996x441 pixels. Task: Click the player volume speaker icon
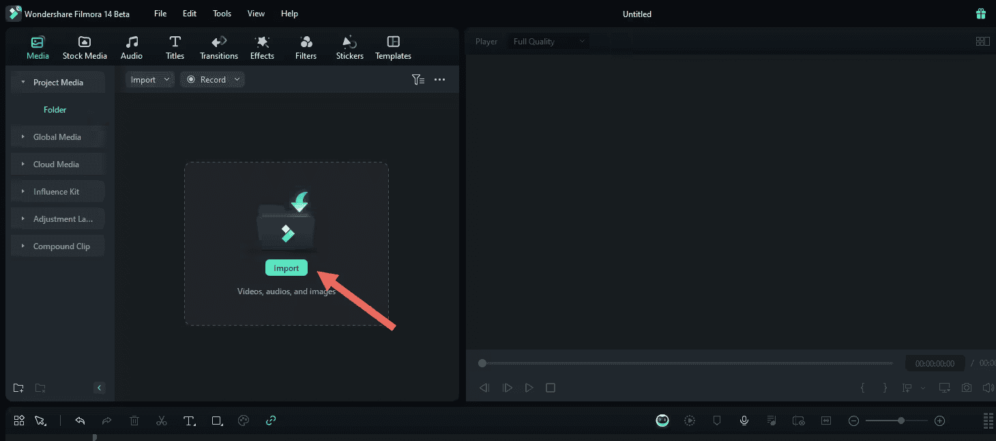point(988,388)
